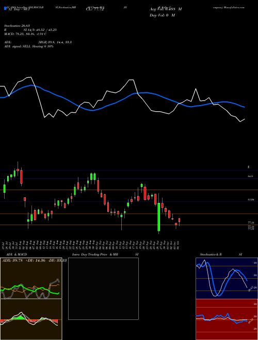Click the 84.9 price axis label
The image size is (258, 340).
coord(250,177)
